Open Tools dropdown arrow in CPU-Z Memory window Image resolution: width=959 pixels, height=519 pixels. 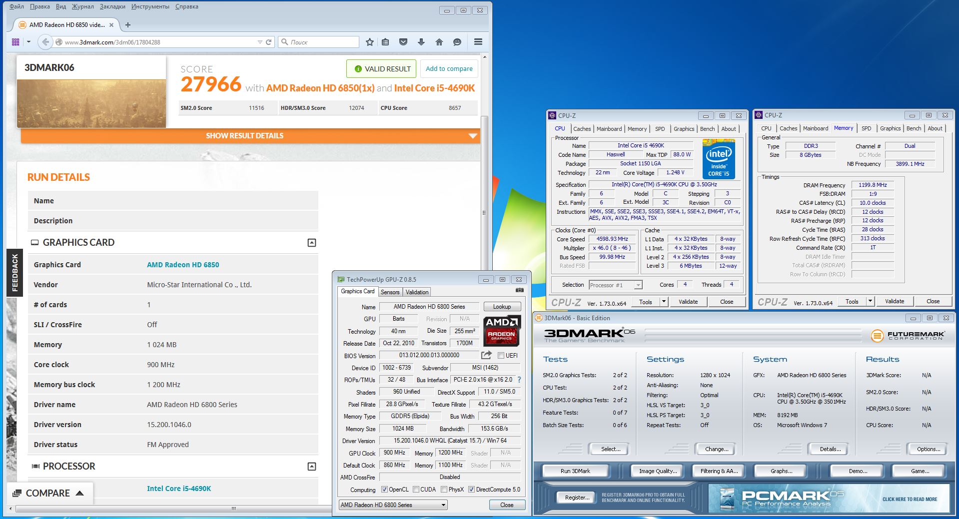coord(870,301)
